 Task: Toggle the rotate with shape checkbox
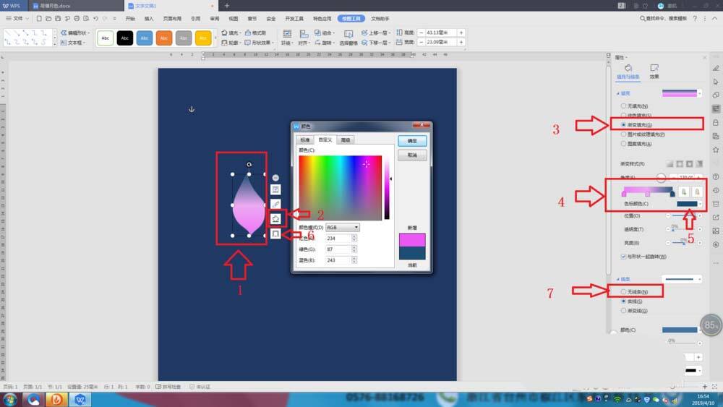click(x=623, y=257)
